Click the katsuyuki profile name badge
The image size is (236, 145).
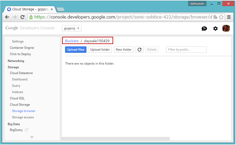click(197, 3)
